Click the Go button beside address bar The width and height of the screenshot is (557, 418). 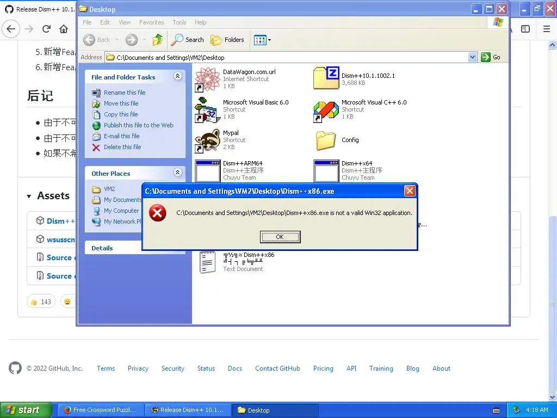point(491,57)
